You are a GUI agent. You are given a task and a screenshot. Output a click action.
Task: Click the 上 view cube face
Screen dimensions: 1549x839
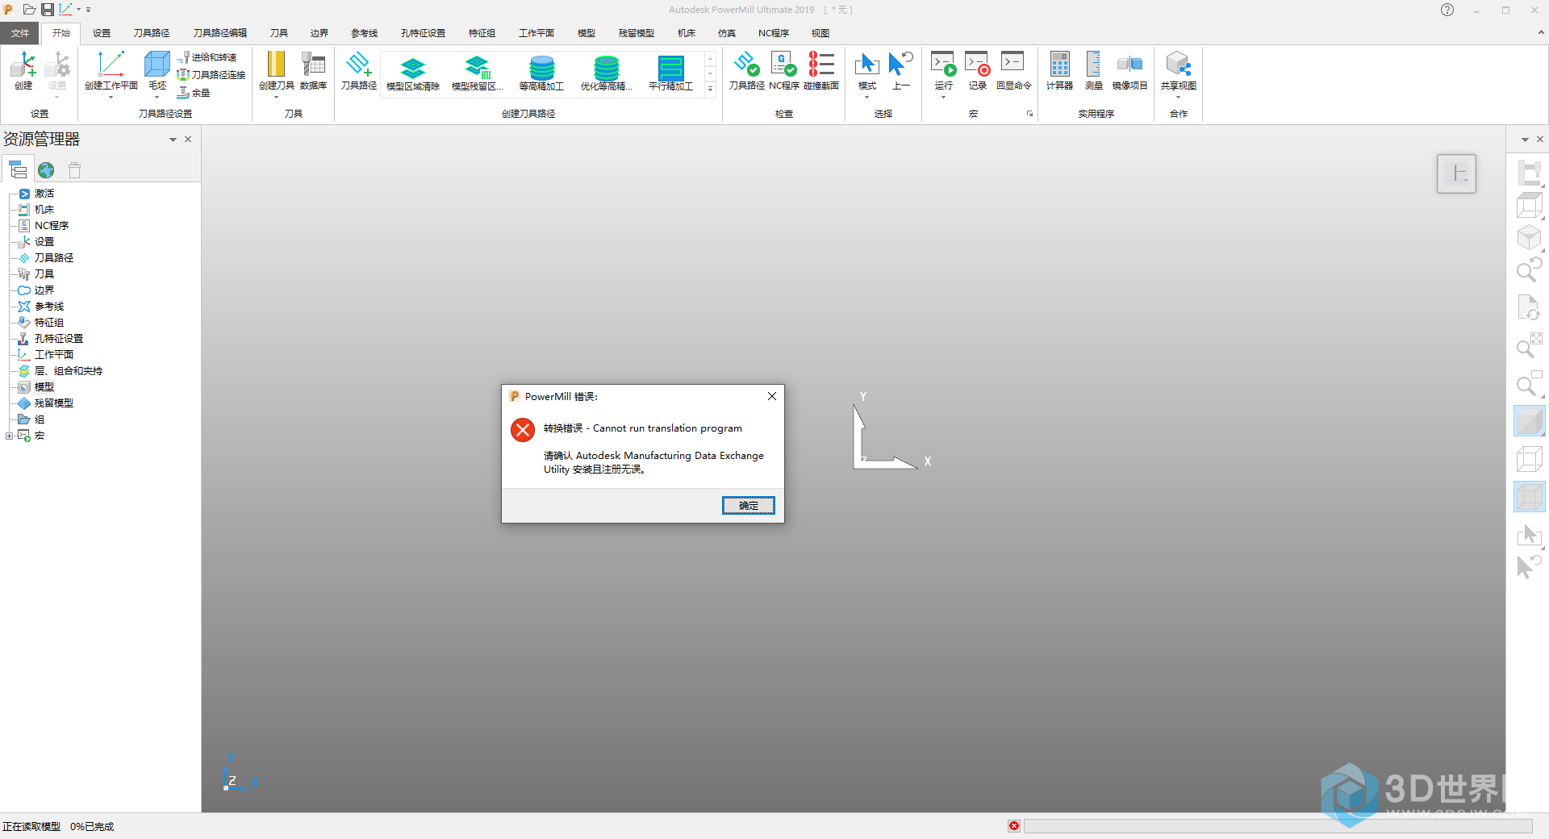click(1456, 173)
